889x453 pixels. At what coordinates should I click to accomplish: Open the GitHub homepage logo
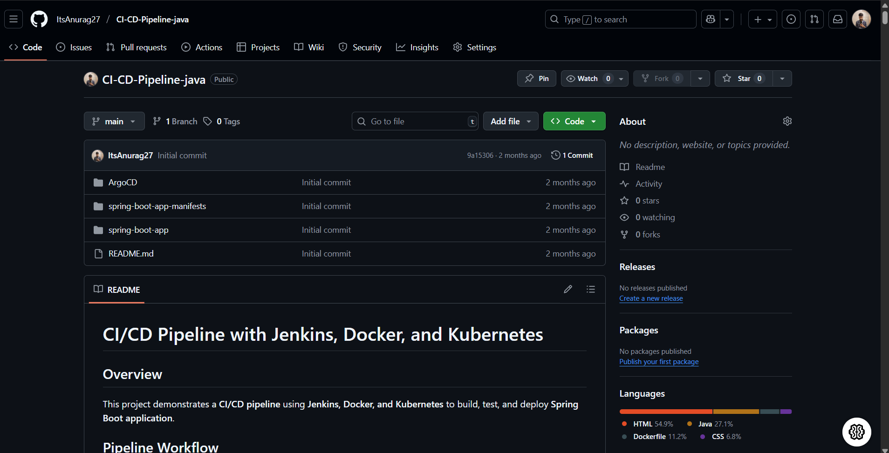[39, 20]
